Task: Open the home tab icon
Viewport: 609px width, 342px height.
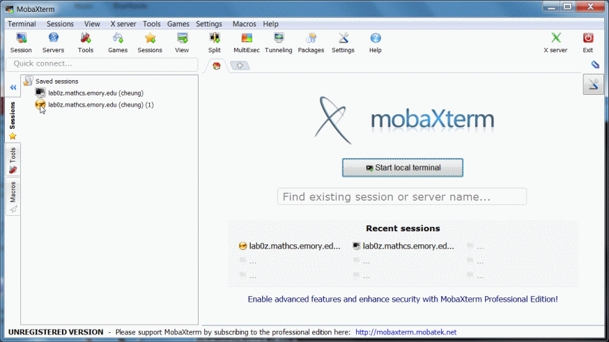Action: 216,65
